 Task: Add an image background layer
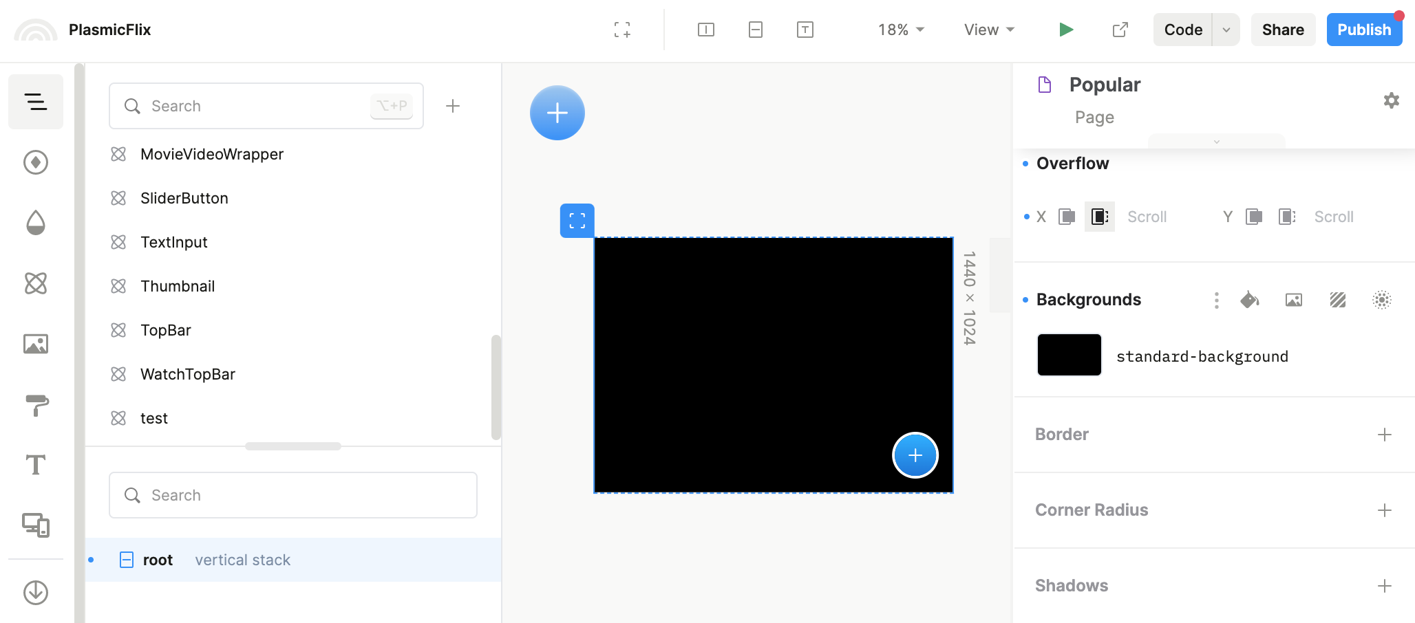point(1294,300)
